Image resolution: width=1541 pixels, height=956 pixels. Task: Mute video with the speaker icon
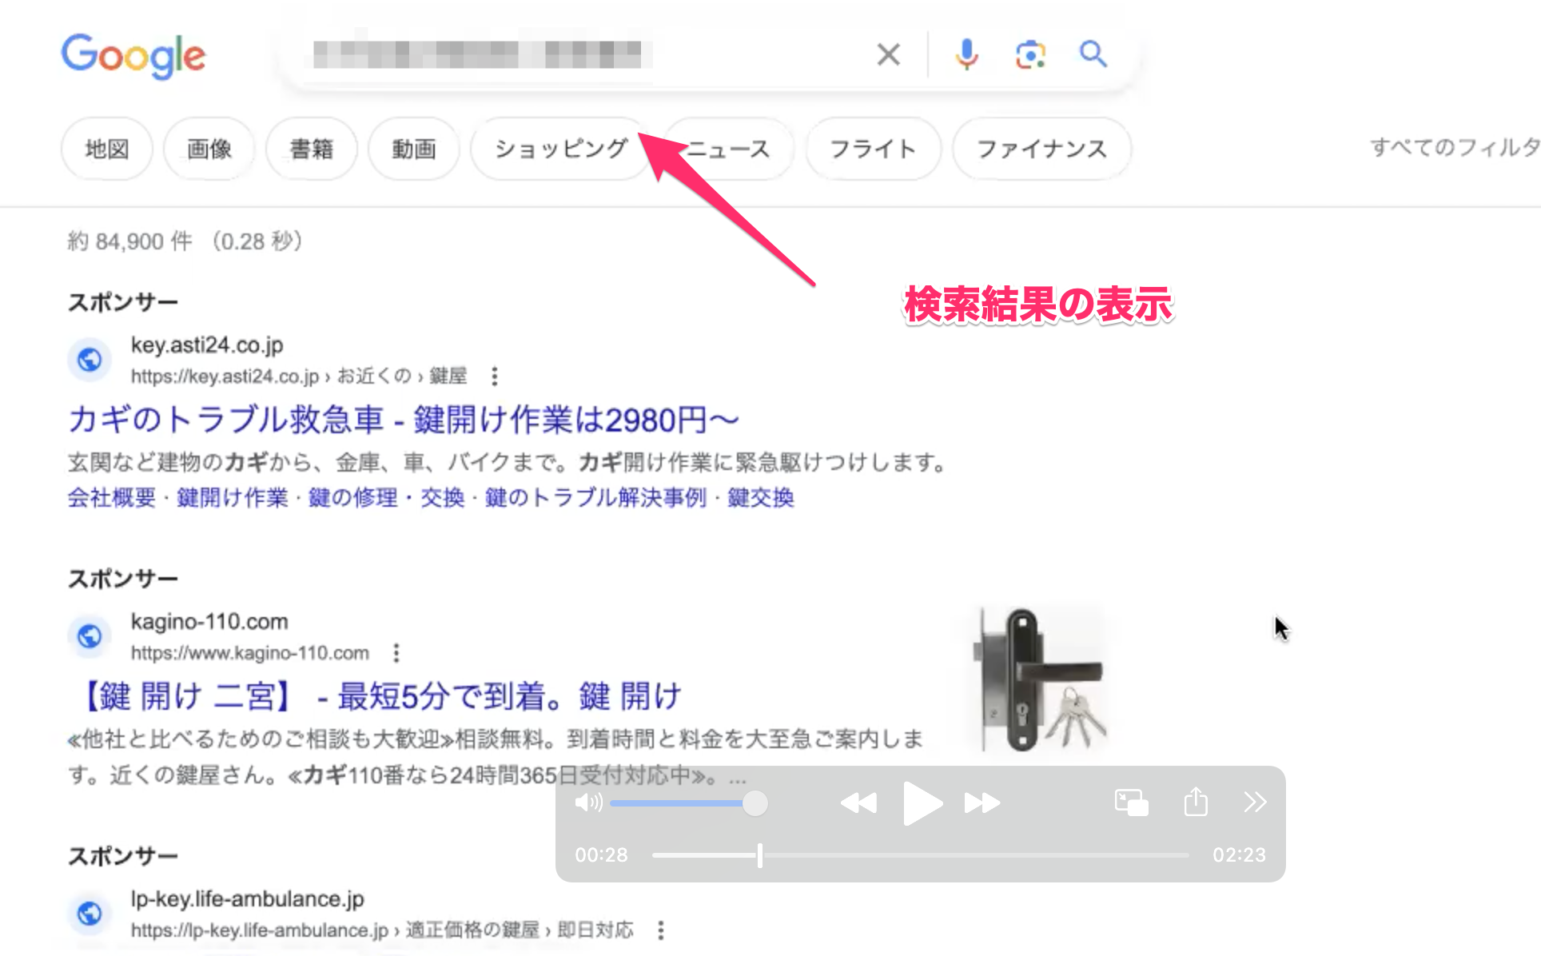pyautogui.click(x=588, y=803)
